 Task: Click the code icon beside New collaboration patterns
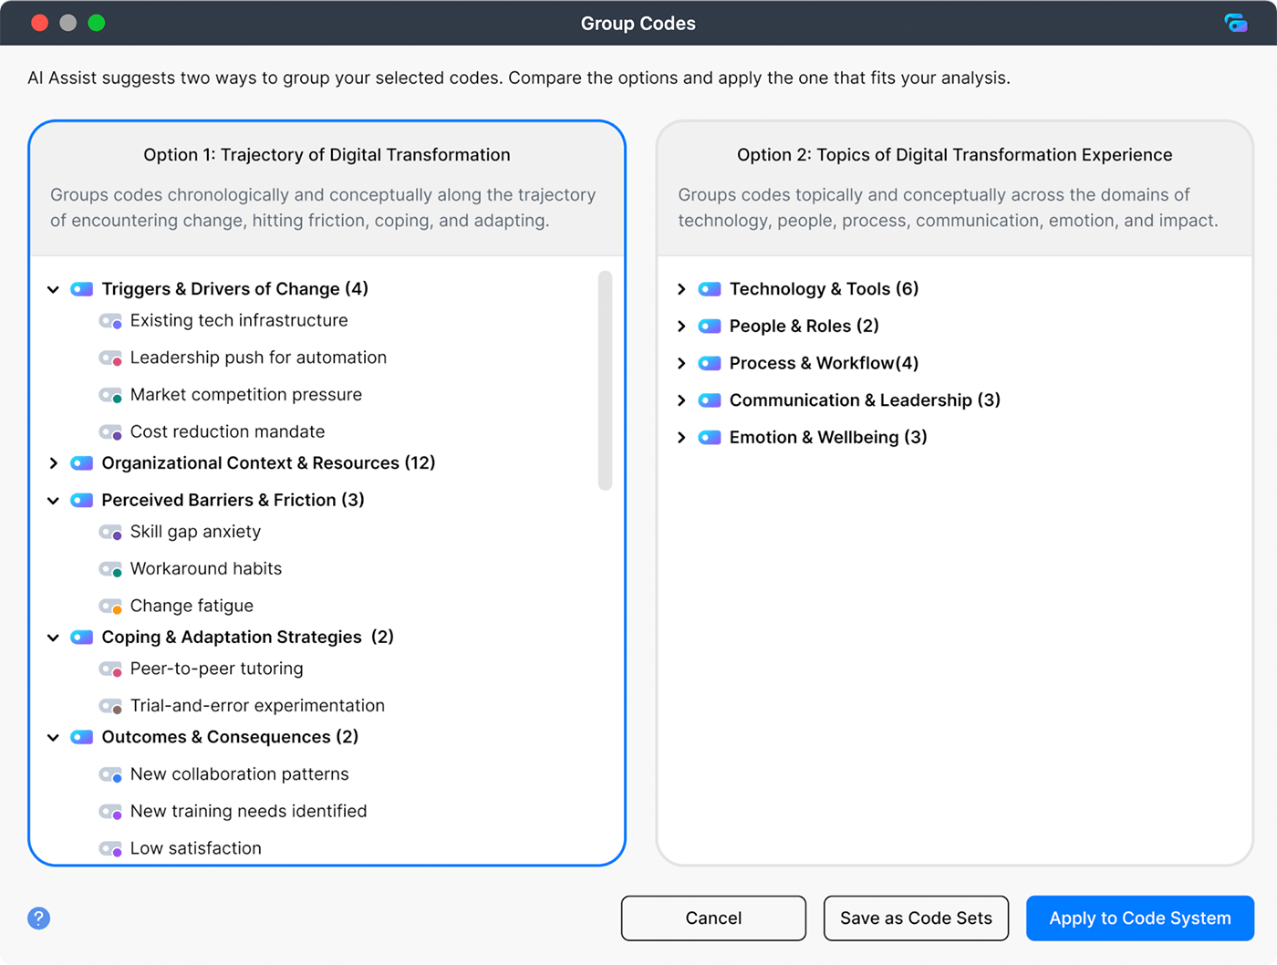110,774
